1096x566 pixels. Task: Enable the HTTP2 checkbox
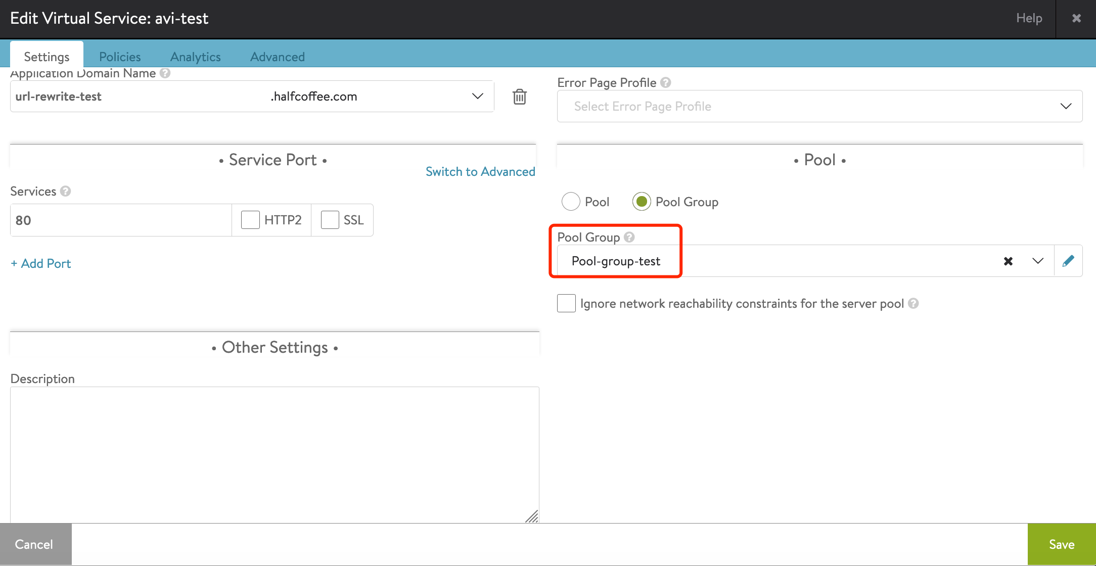click(250, 220)
